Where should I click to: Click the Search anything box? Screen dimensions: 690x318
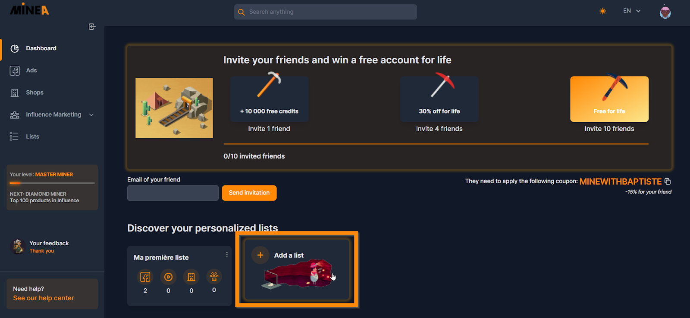point(326,12)
